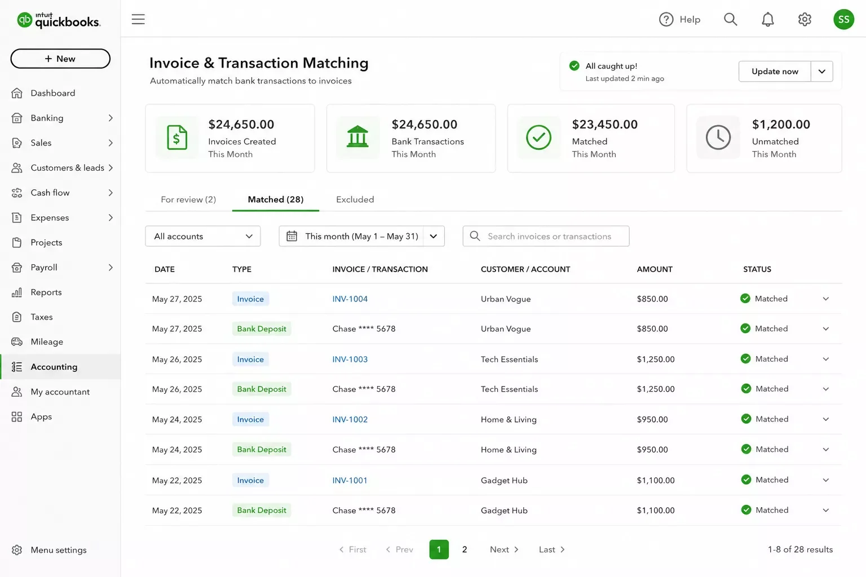
Task: Click the New button
Action: coord(60,59)
